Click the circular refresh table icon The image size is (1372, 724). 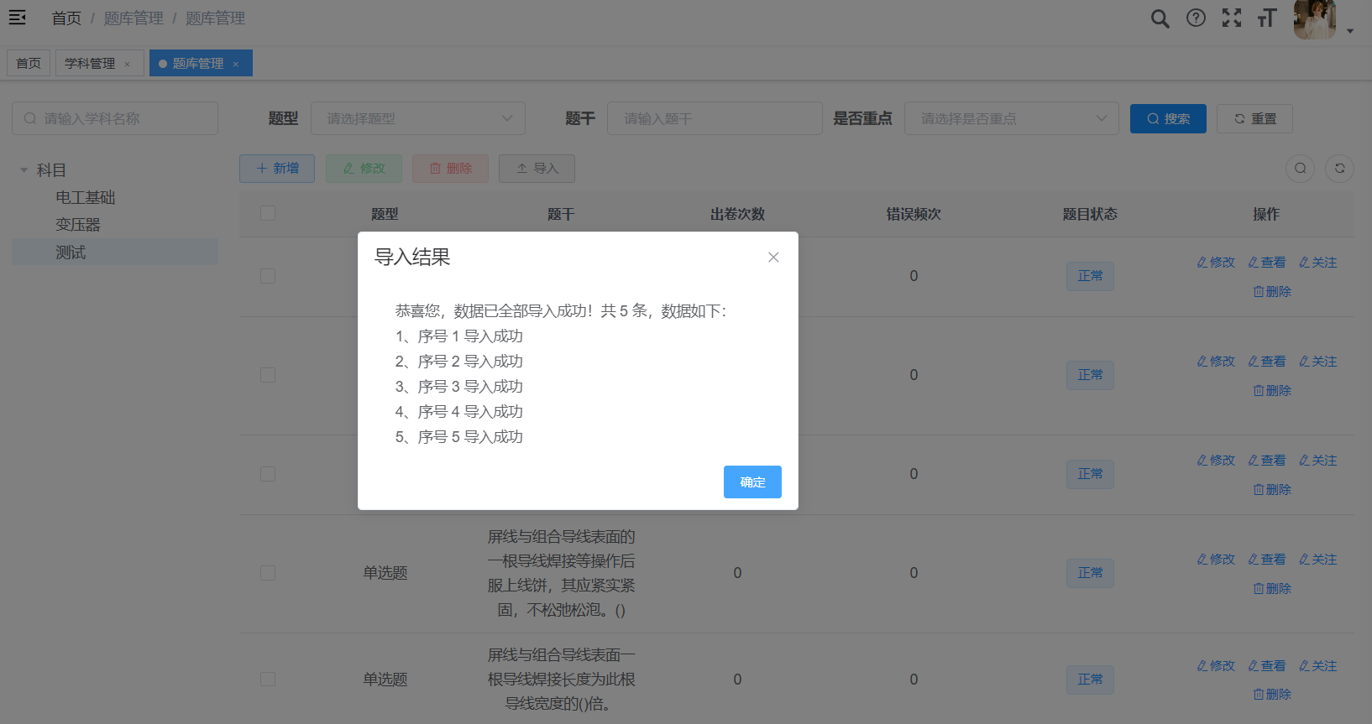(x=1339, y=169)
